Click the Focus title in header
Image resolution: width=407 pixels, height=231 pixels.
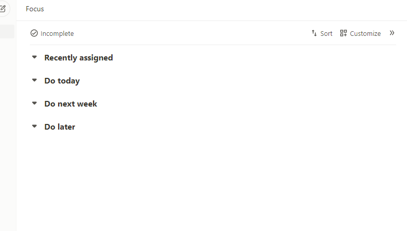(x=35, y=9)
